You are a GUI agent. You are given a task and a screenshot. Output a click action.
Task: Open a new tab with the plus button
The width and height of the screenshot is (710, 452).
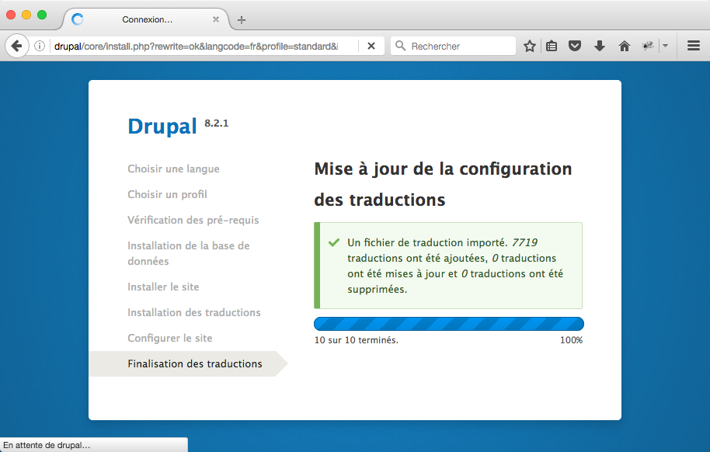click(242, 20)
